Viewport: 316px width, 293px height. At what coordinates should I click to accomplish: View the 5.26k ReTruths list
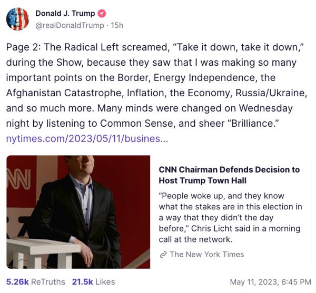(35, 282)
